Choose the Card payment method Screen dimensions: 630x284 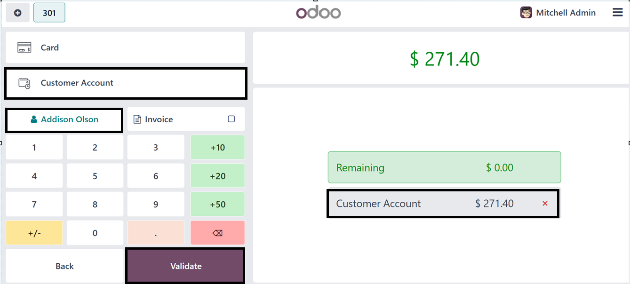coord(125,47)
